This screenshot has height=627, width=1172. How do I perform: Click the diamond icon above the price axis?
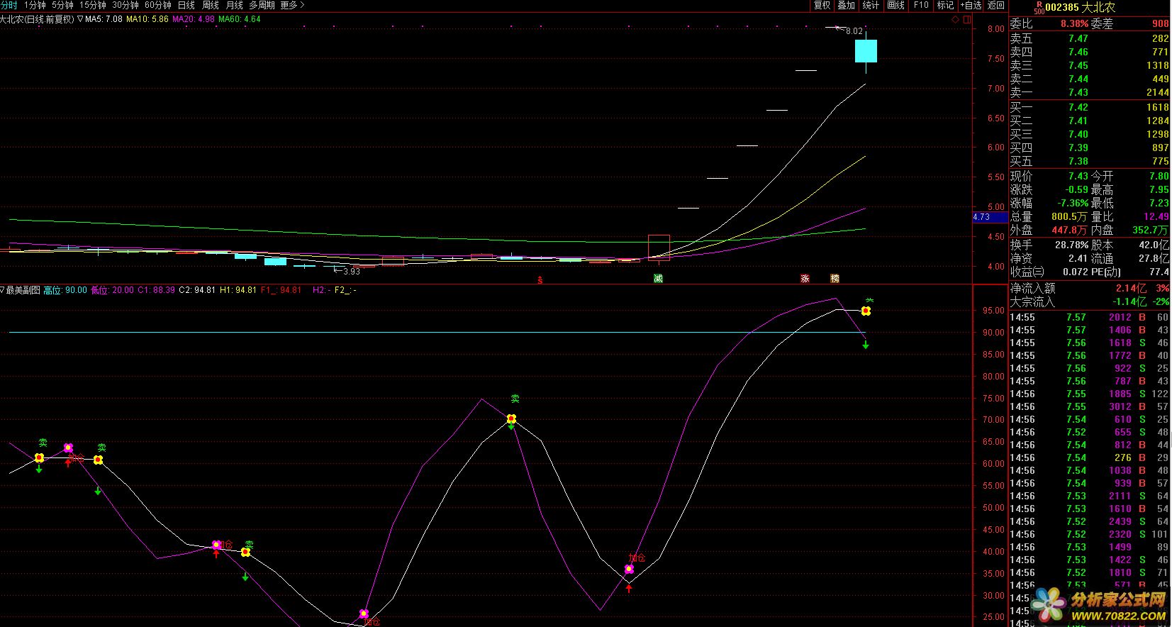coord(955,19)
